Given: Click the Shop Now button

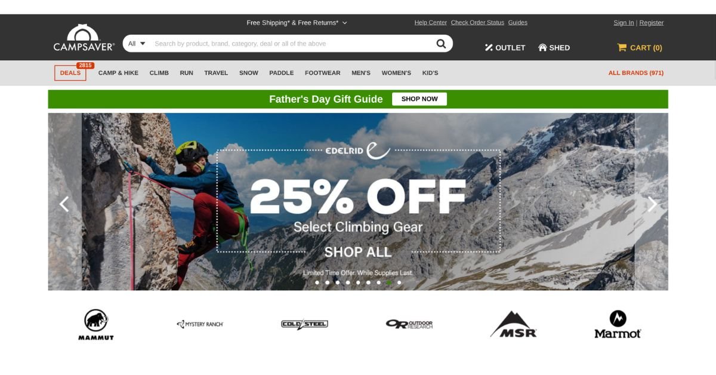Looking at the screenshot, I should pos(419,99).
